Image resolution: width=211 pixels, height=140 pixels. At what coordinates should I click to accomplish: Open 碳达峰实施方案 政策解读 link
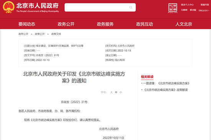[166, 90]
